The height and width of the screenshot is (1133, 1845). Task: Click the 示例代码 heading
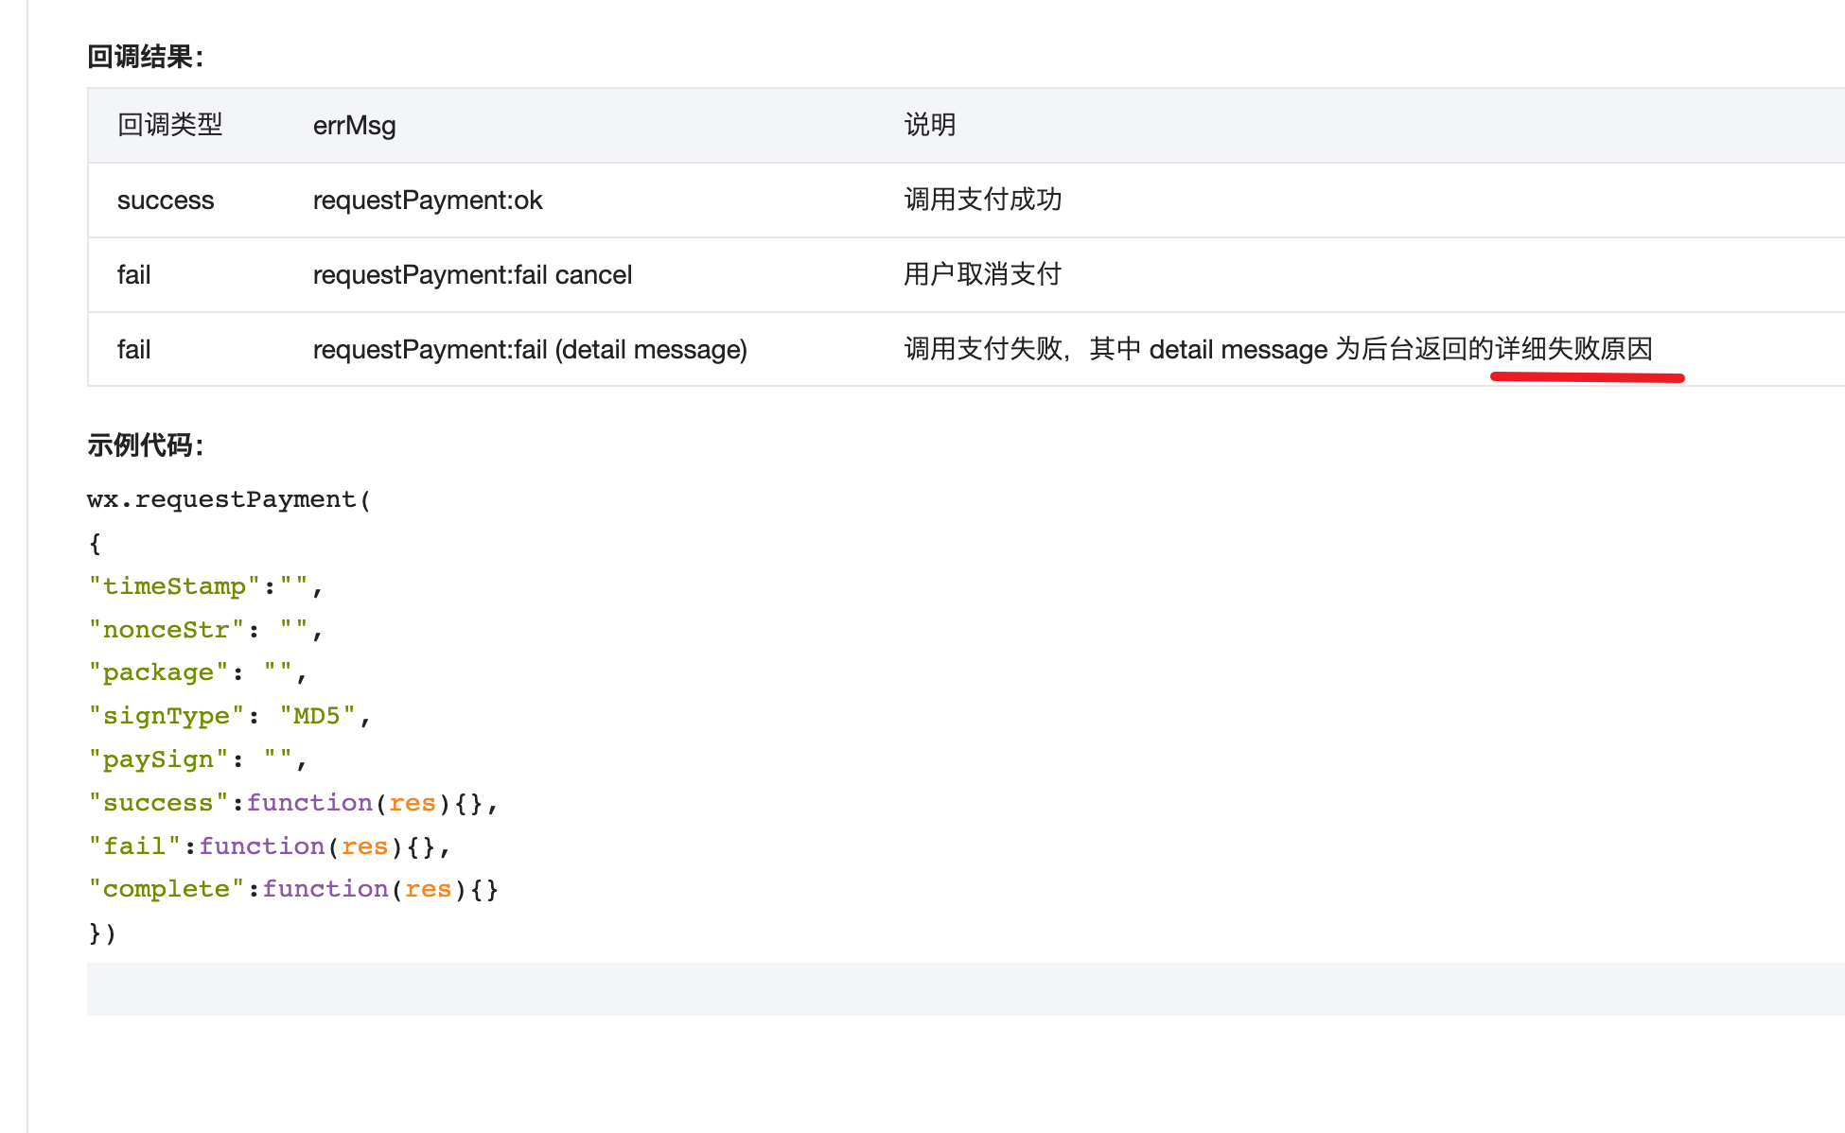145,444
